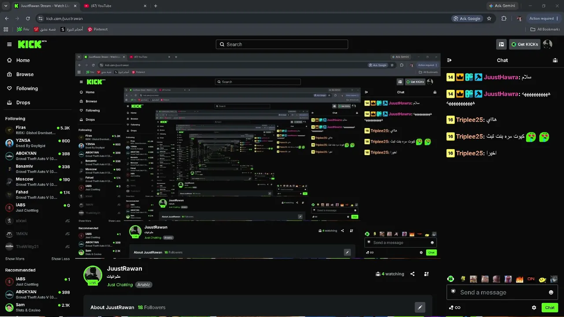Open the قصة عشق bookmark
Screen dimensions: 564x317
(x=45, y=29)
